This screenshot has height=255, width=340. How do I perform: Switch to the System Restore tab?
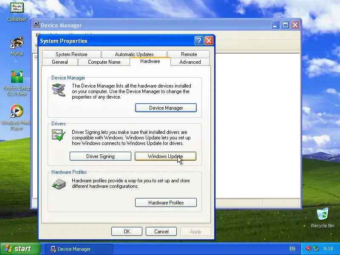pos(71,54)
